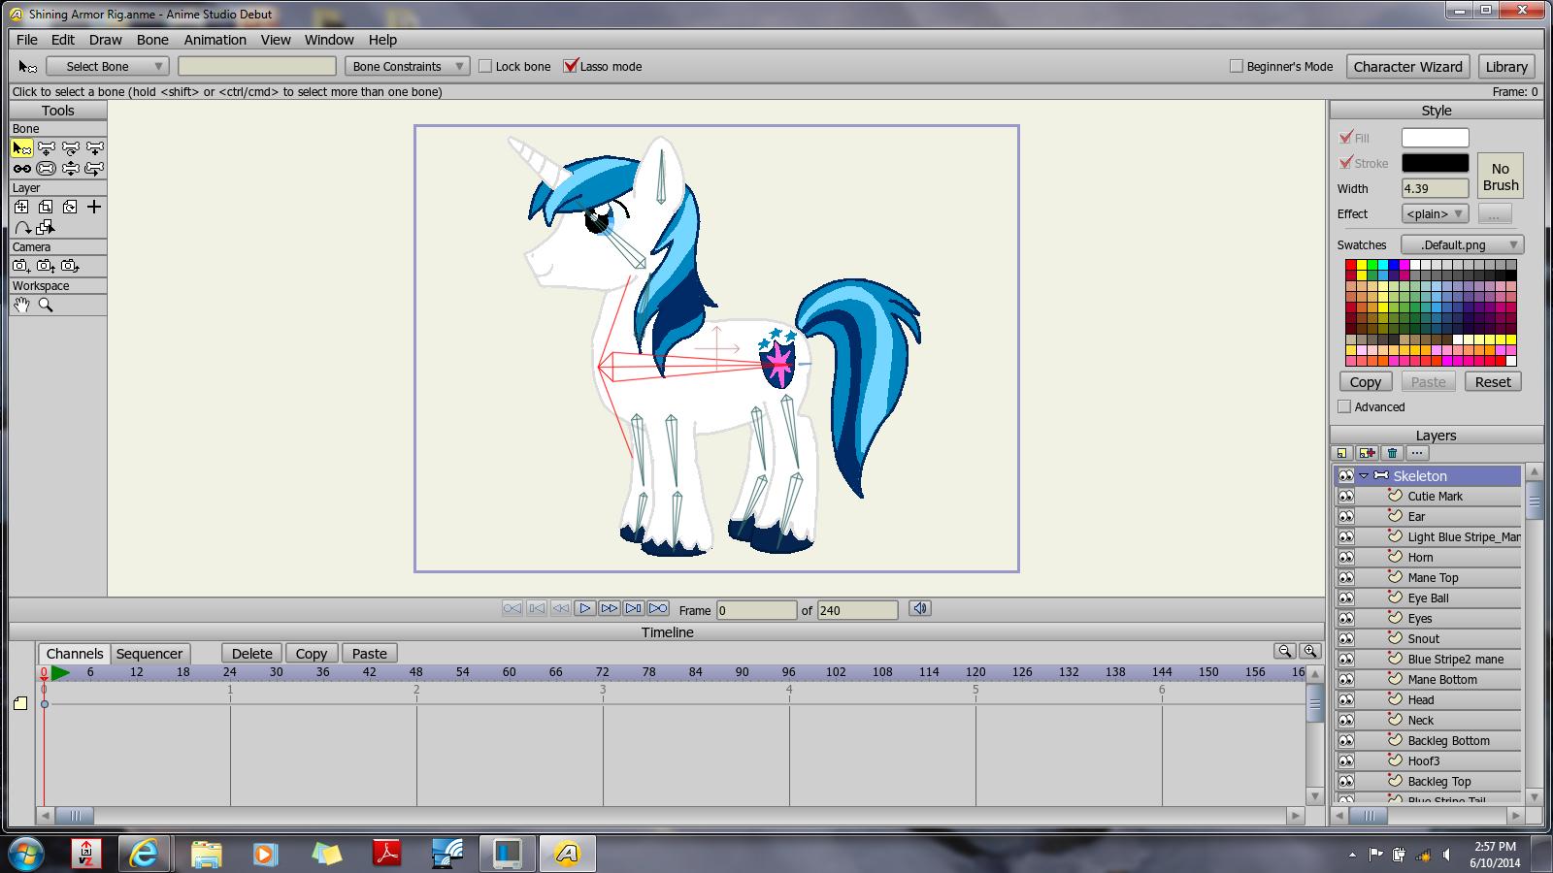This screenshot has width=1553, height=873.
Task: Delete a layer with the trash icon
Action: [x=1392, y=452]
